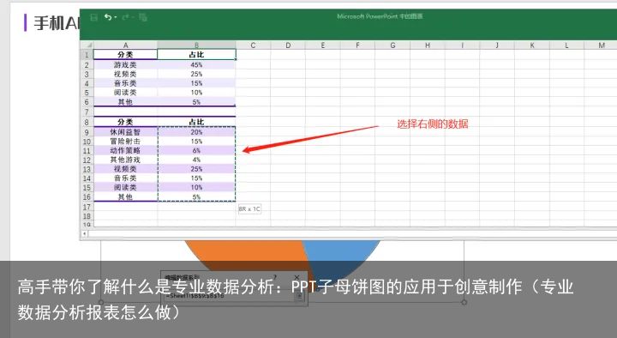Click the Undo arrow icon
The image size is (617, 338).
click(107, 17)
